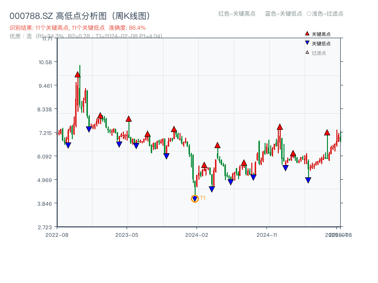Click the 6.092 y-axis label
This screenshot has width=378, height=283.
44,157
